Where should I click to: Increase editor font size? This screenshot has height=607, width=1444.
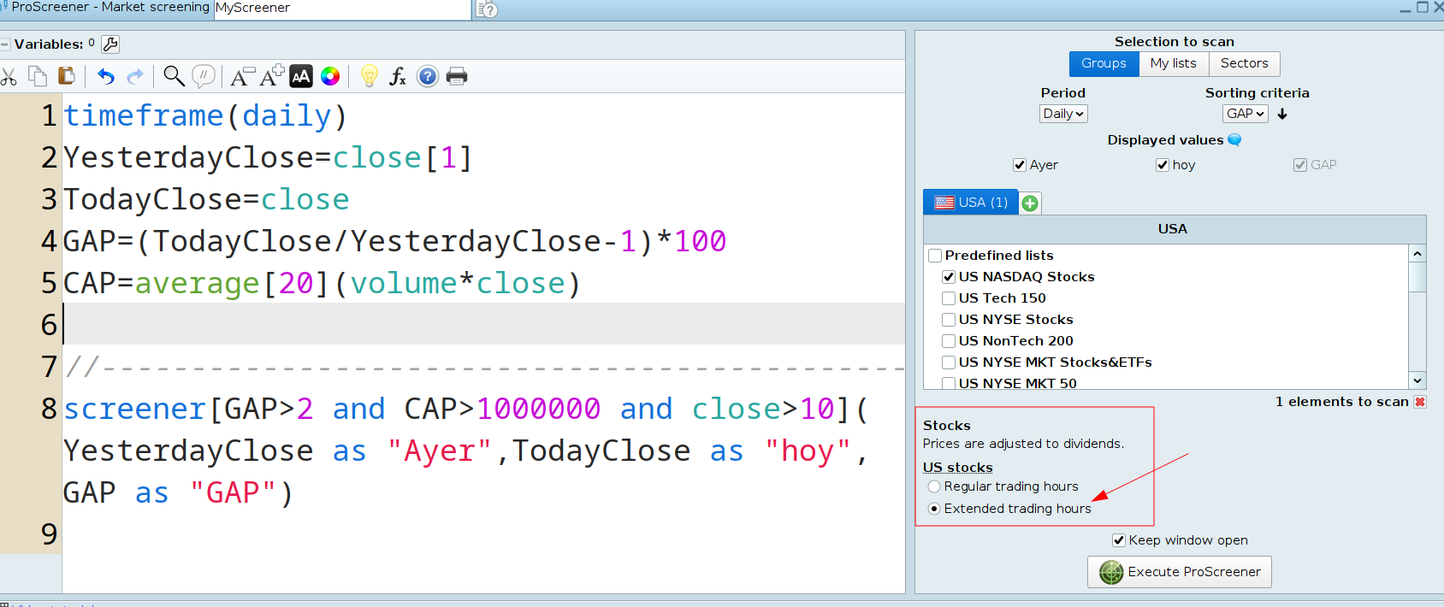pyautogui.click(x=272, y=76)
